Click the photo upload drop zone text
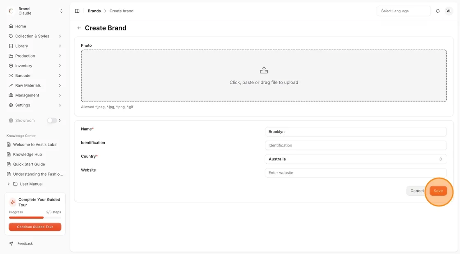 tap(264, 82)
